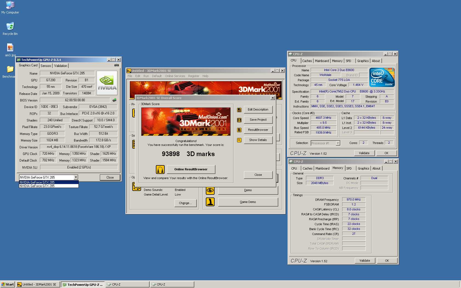Click the Core Speed value 4607.3 MHz
Screen dimensions: 461x288
[x=323, y=118]
